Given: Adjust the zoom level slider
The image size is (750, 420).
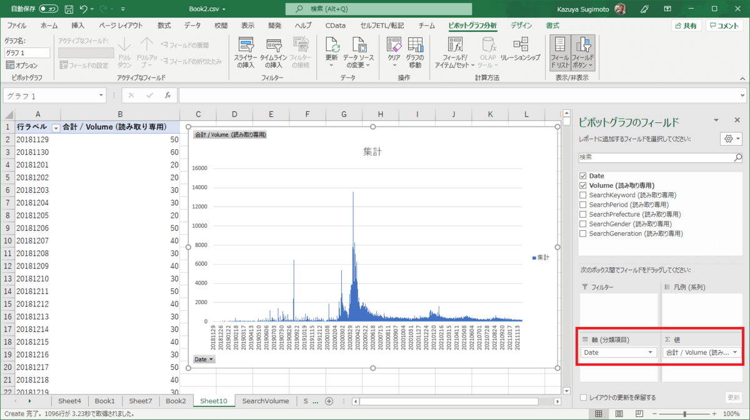Looking at the screenshot, I should [x=685, y=414].
